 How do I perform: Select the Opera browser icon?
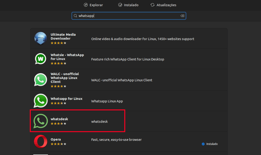40,142
